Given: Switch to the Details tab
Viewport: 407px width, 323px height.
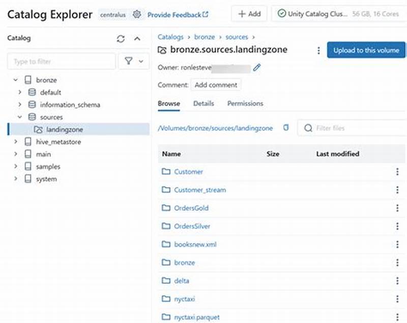Looking at the screenshot, I should pos(203,103).
